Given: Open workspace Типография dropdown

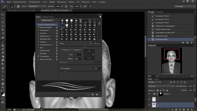Looking at the screenshot, I should 185,6.
